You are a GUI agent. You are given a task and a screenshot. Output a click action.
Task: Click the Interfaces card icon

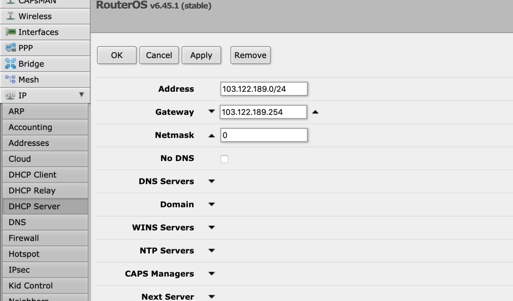pos(10,32)
